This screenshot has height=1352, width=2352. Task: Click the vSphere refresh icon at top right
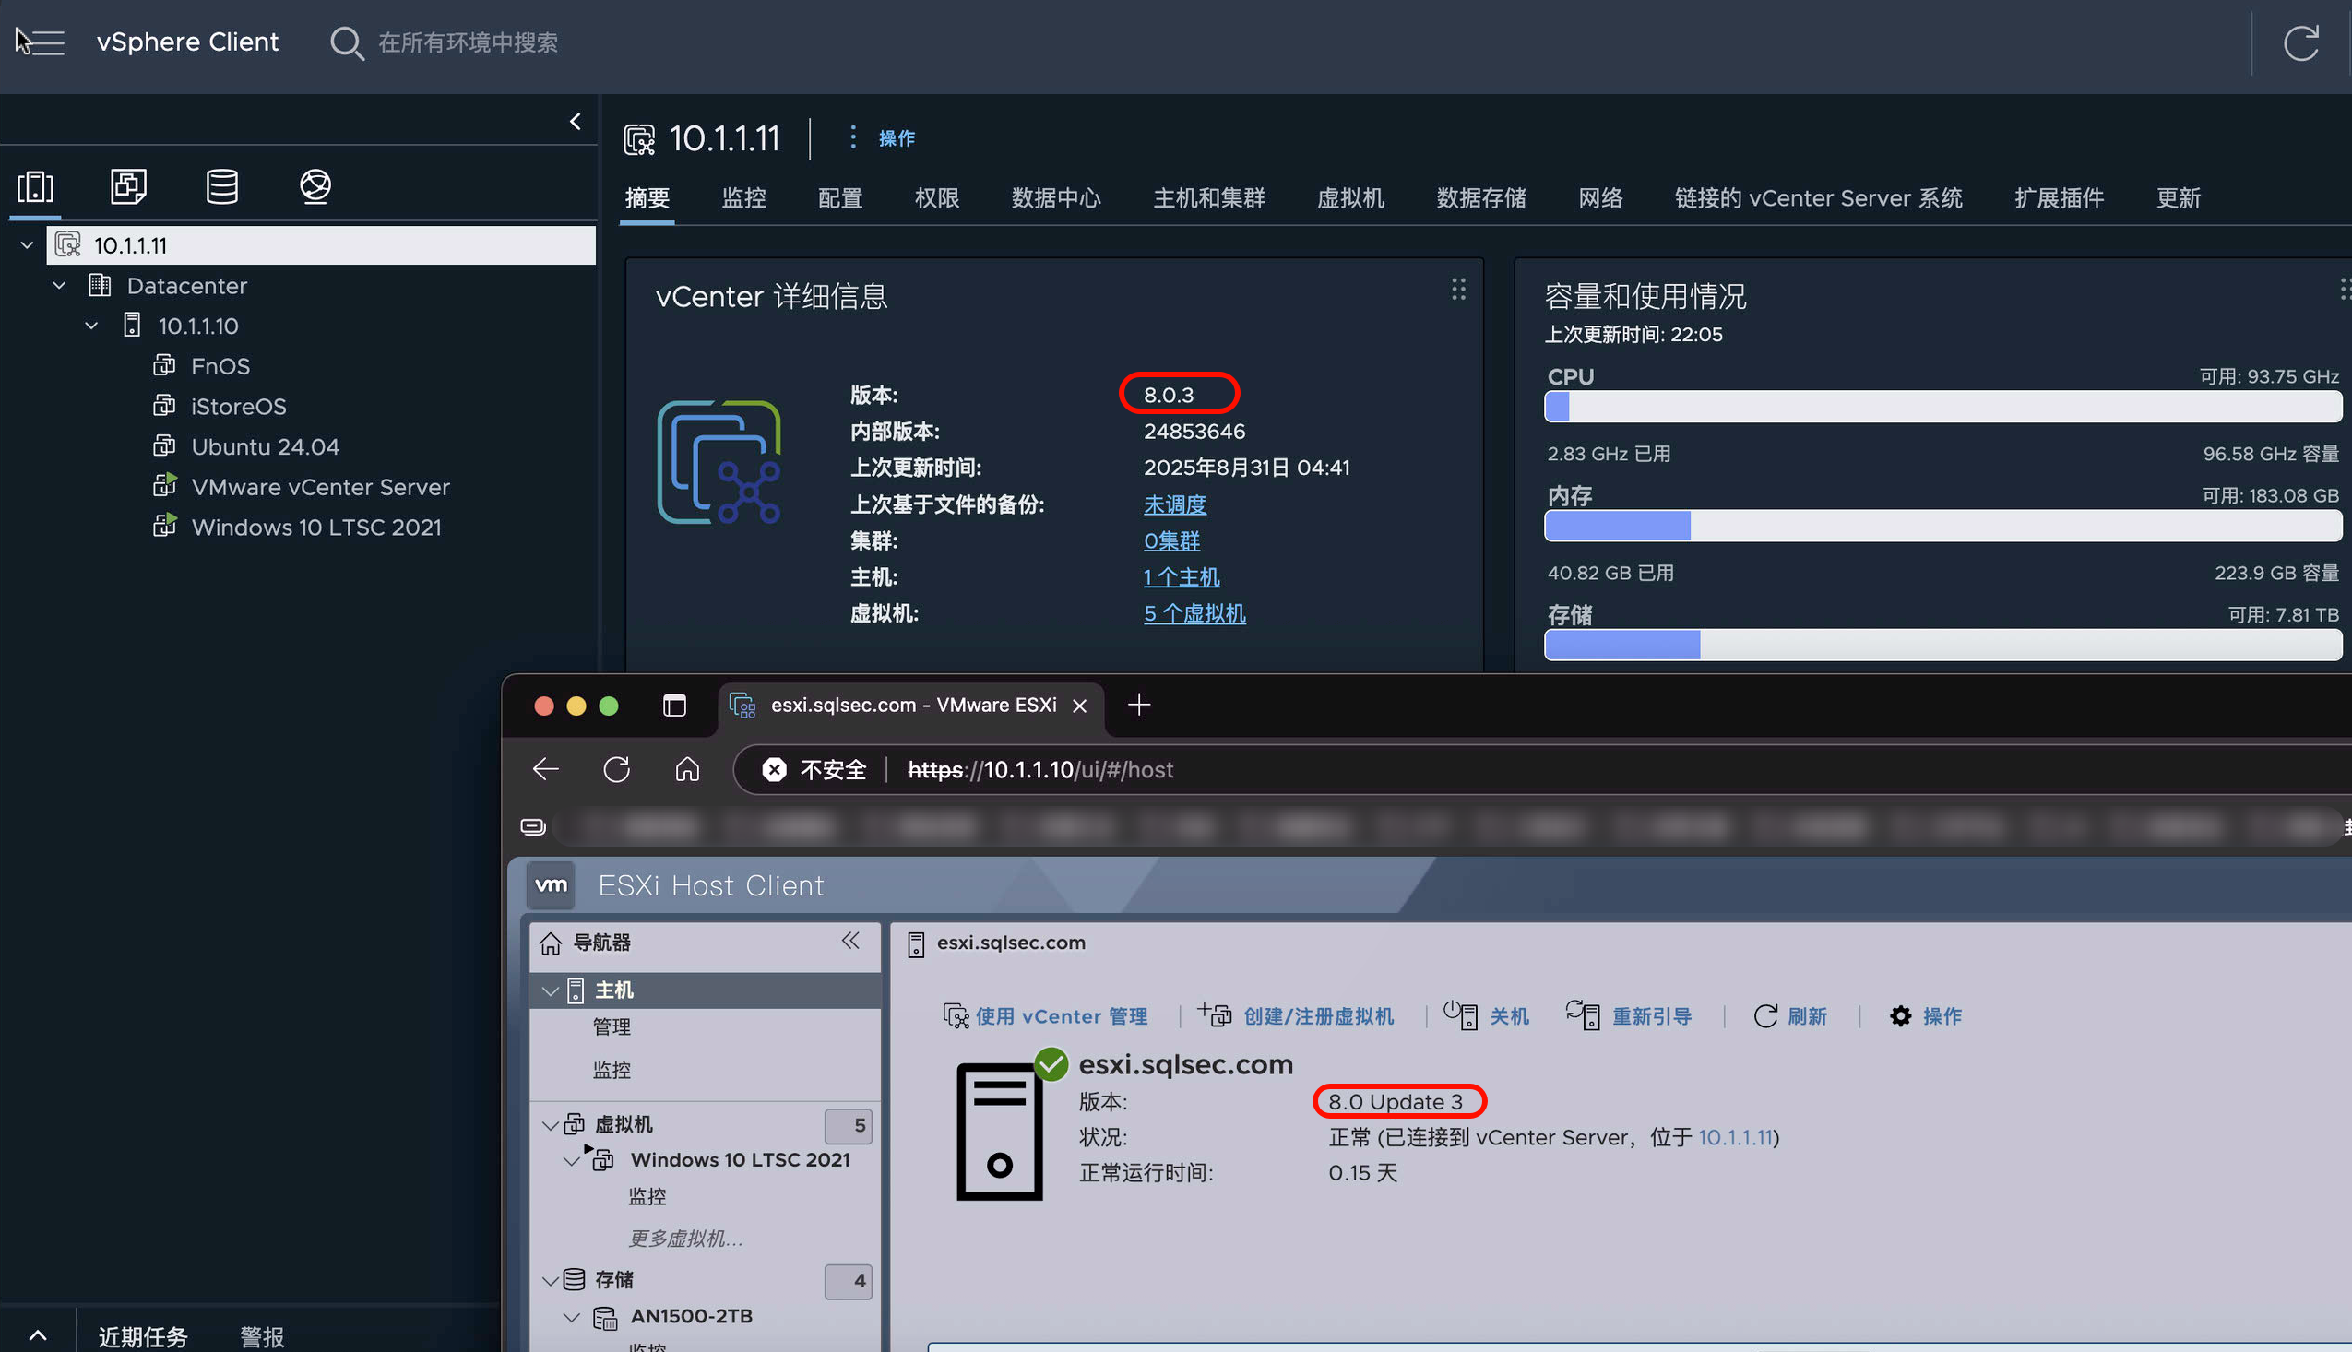click(x=2301, y=42)
